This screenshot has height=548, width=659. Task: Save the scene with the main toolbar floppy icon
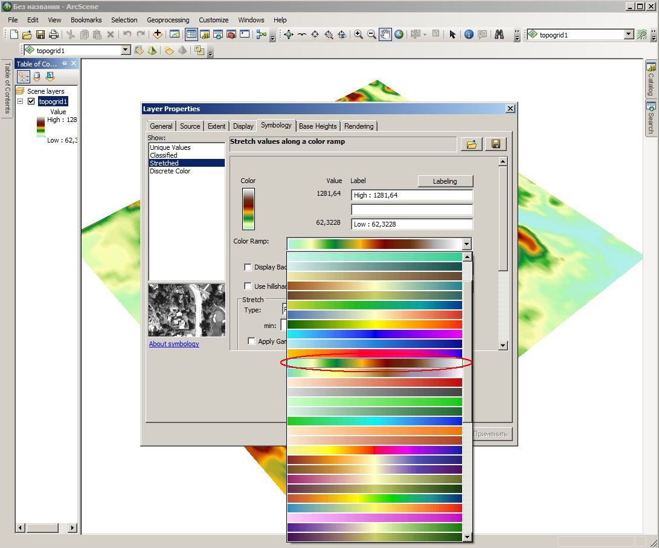coord(40,34)
